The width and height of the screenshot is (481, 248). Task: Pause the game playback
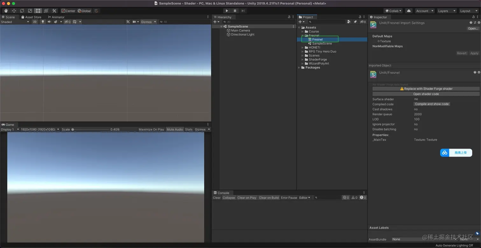235,11
